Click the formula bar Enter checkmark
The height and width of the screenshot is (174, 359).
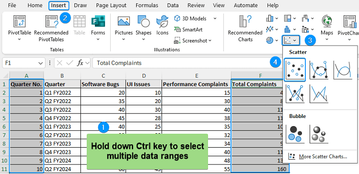[x=70, y=63]
